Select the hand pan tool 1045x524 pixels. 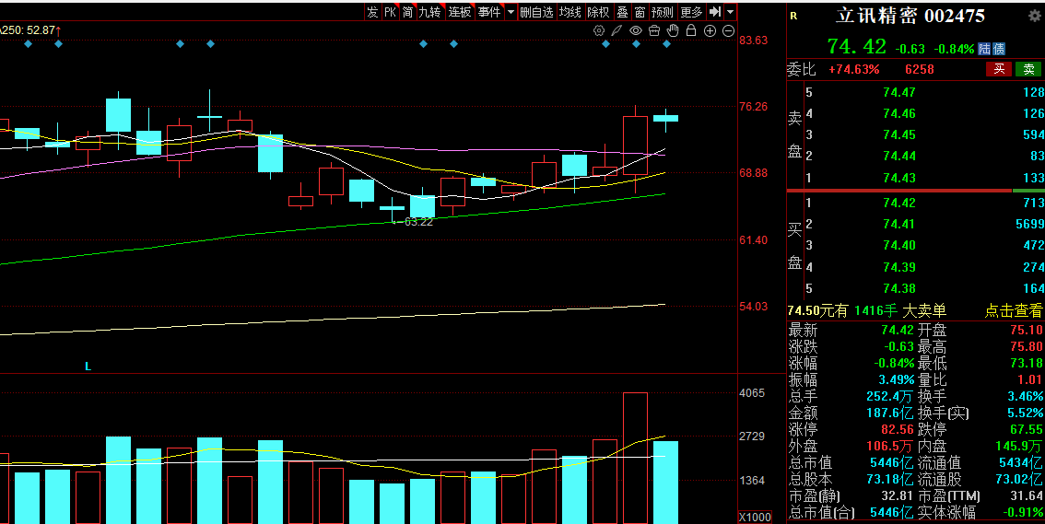(673, 30)
